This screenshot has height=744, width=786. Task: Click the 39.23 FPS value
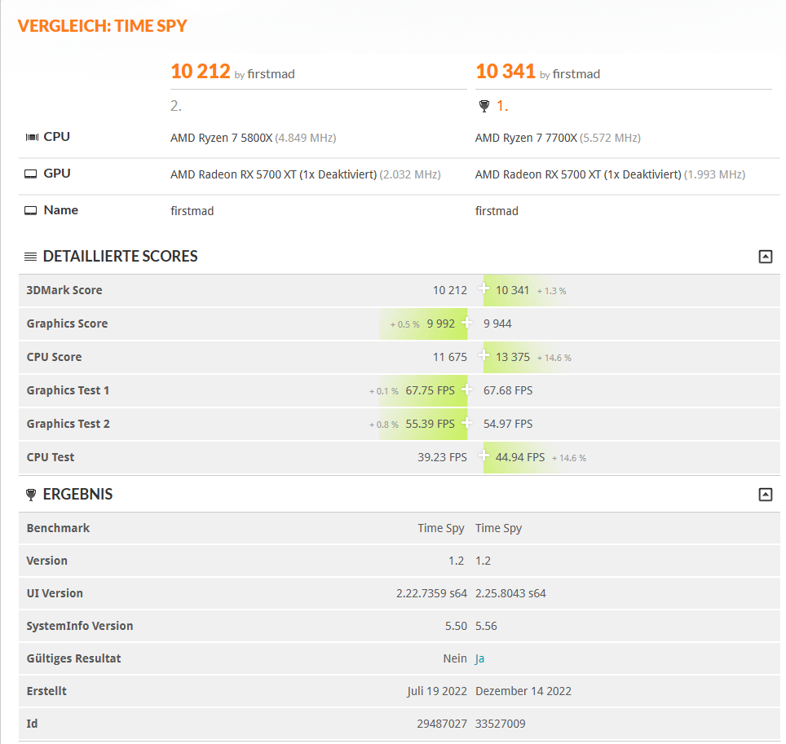(x=442, y=457)
